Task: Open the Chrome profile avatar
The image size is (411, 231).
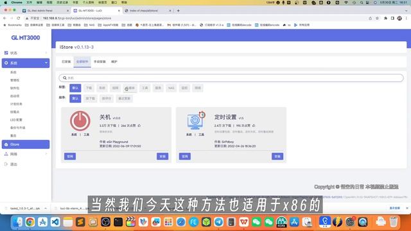Action: coord(399,19)
